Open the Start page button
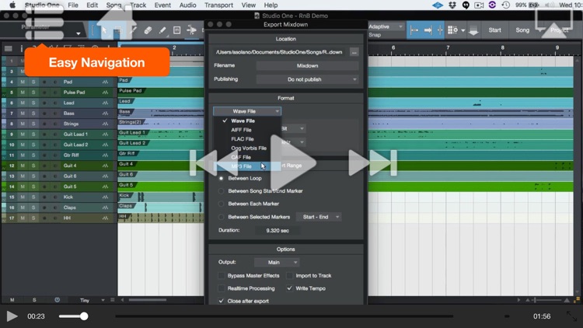This screenshot has width=583, height=328. [x=494, y=30]
